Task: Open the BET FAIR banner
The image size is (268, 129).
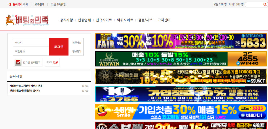Action: [x=181, y=41]
